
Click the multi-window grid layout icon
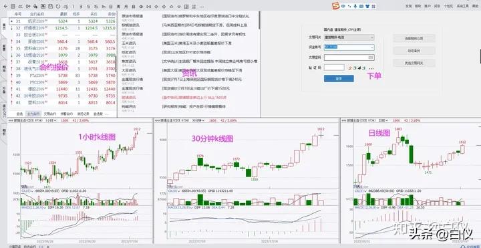click(186, 7)
